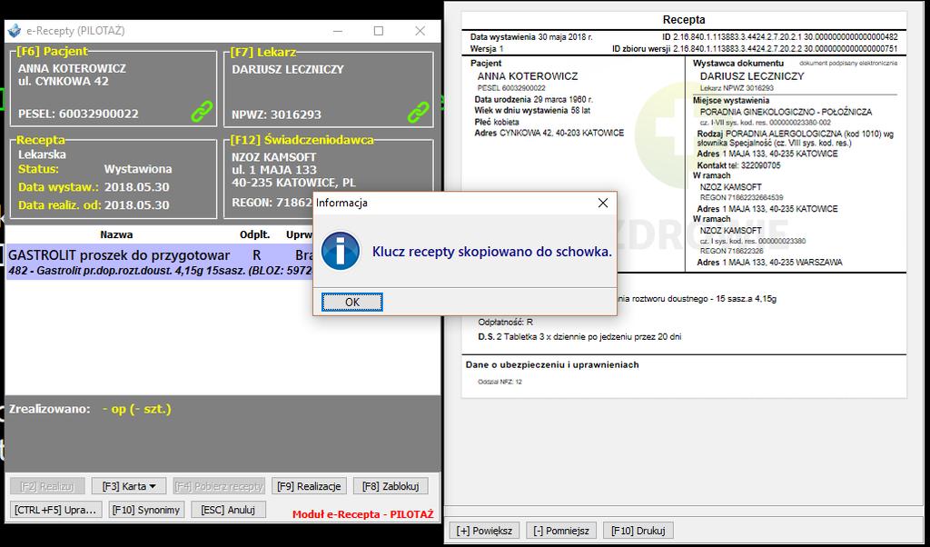930x547 pixels.
Task: Click the 482 - Gastrolit detail line
Action: coord(160,273)
